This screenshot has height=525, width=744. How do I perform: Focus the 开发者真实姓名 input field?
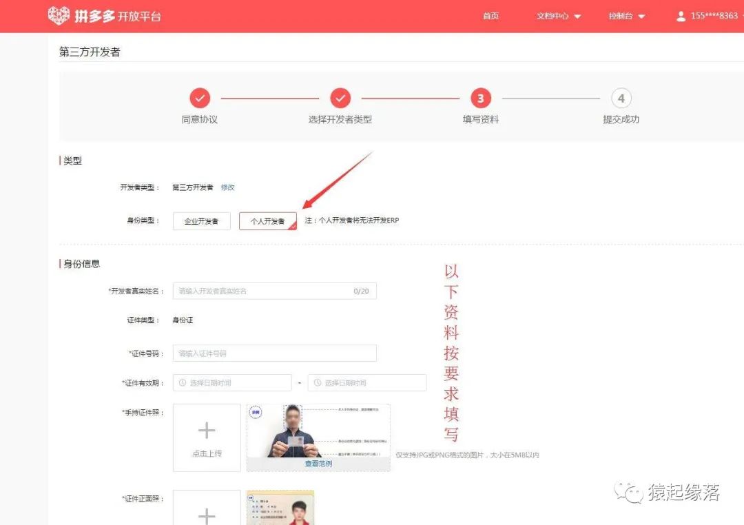[275, 291]
